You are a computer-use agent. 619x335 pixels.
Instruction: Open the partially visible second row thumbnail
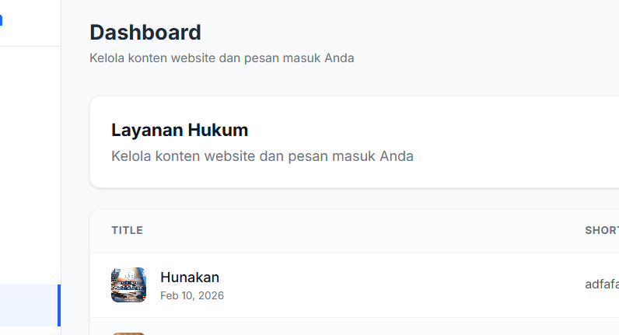coord(128,333)
